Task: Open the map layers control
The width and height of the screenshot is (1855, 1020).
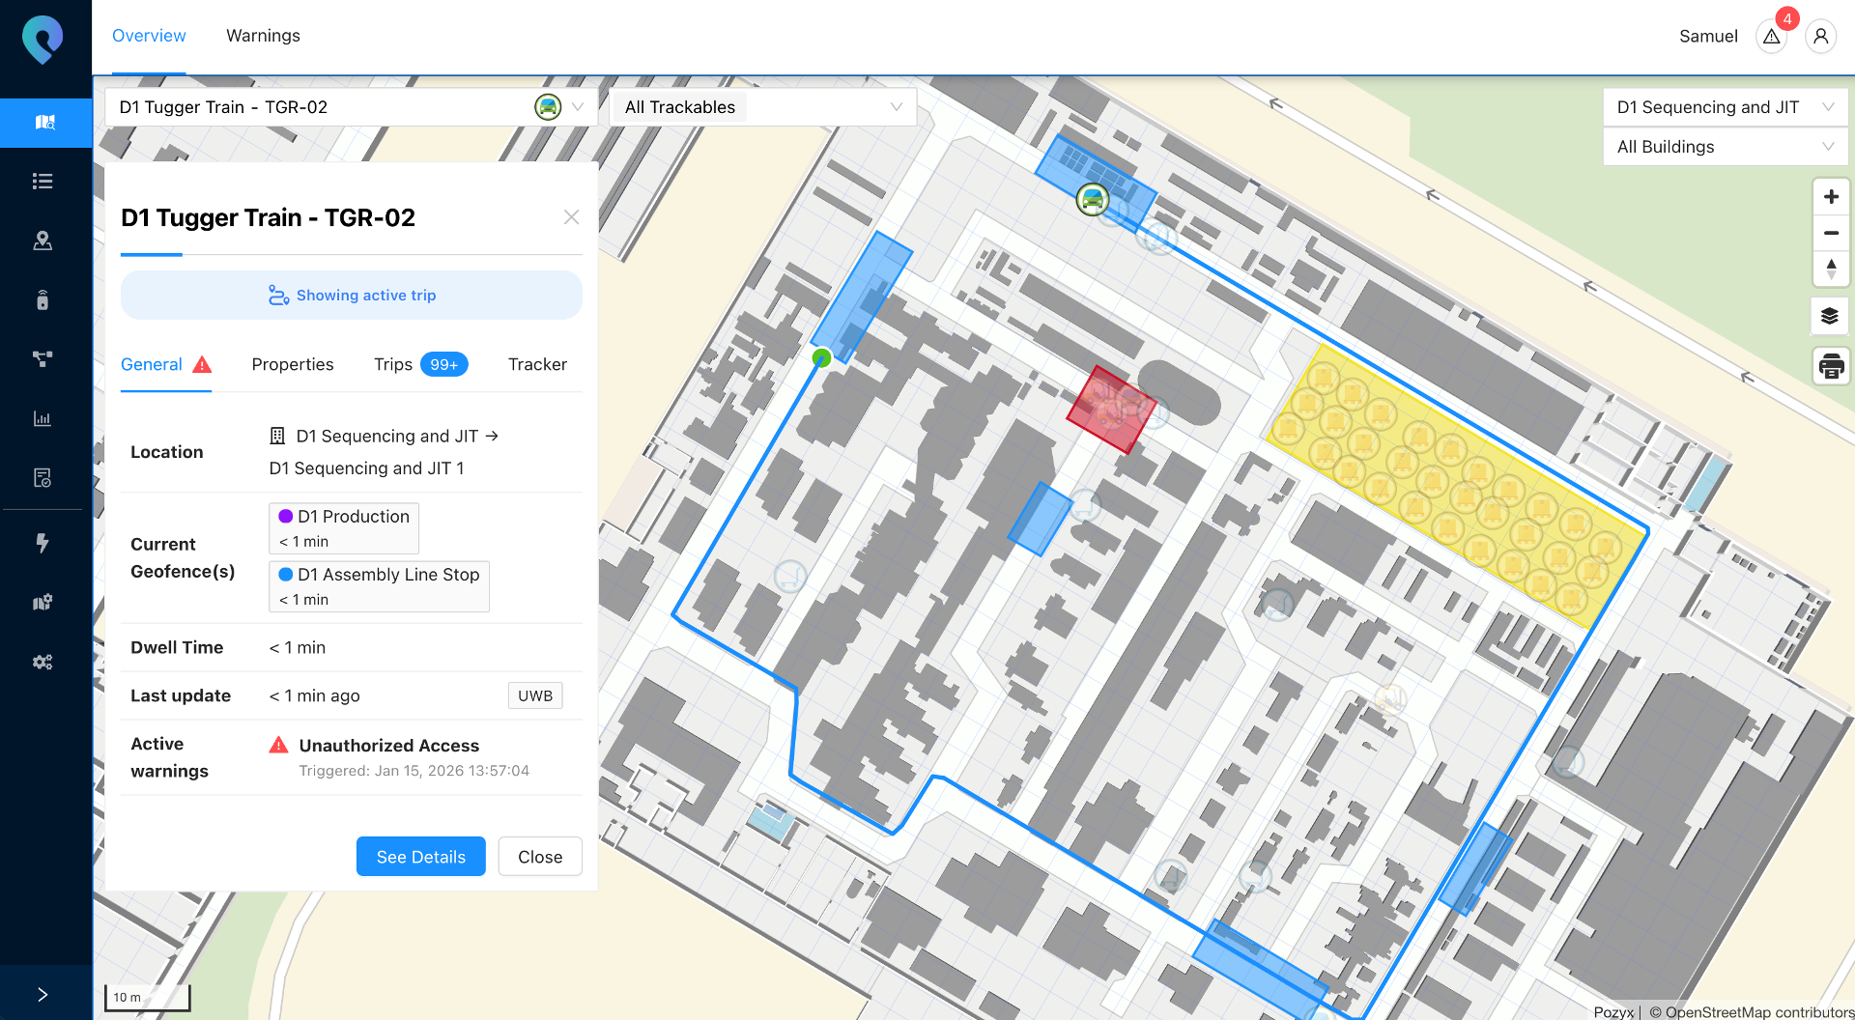Action: [1830, 316]
